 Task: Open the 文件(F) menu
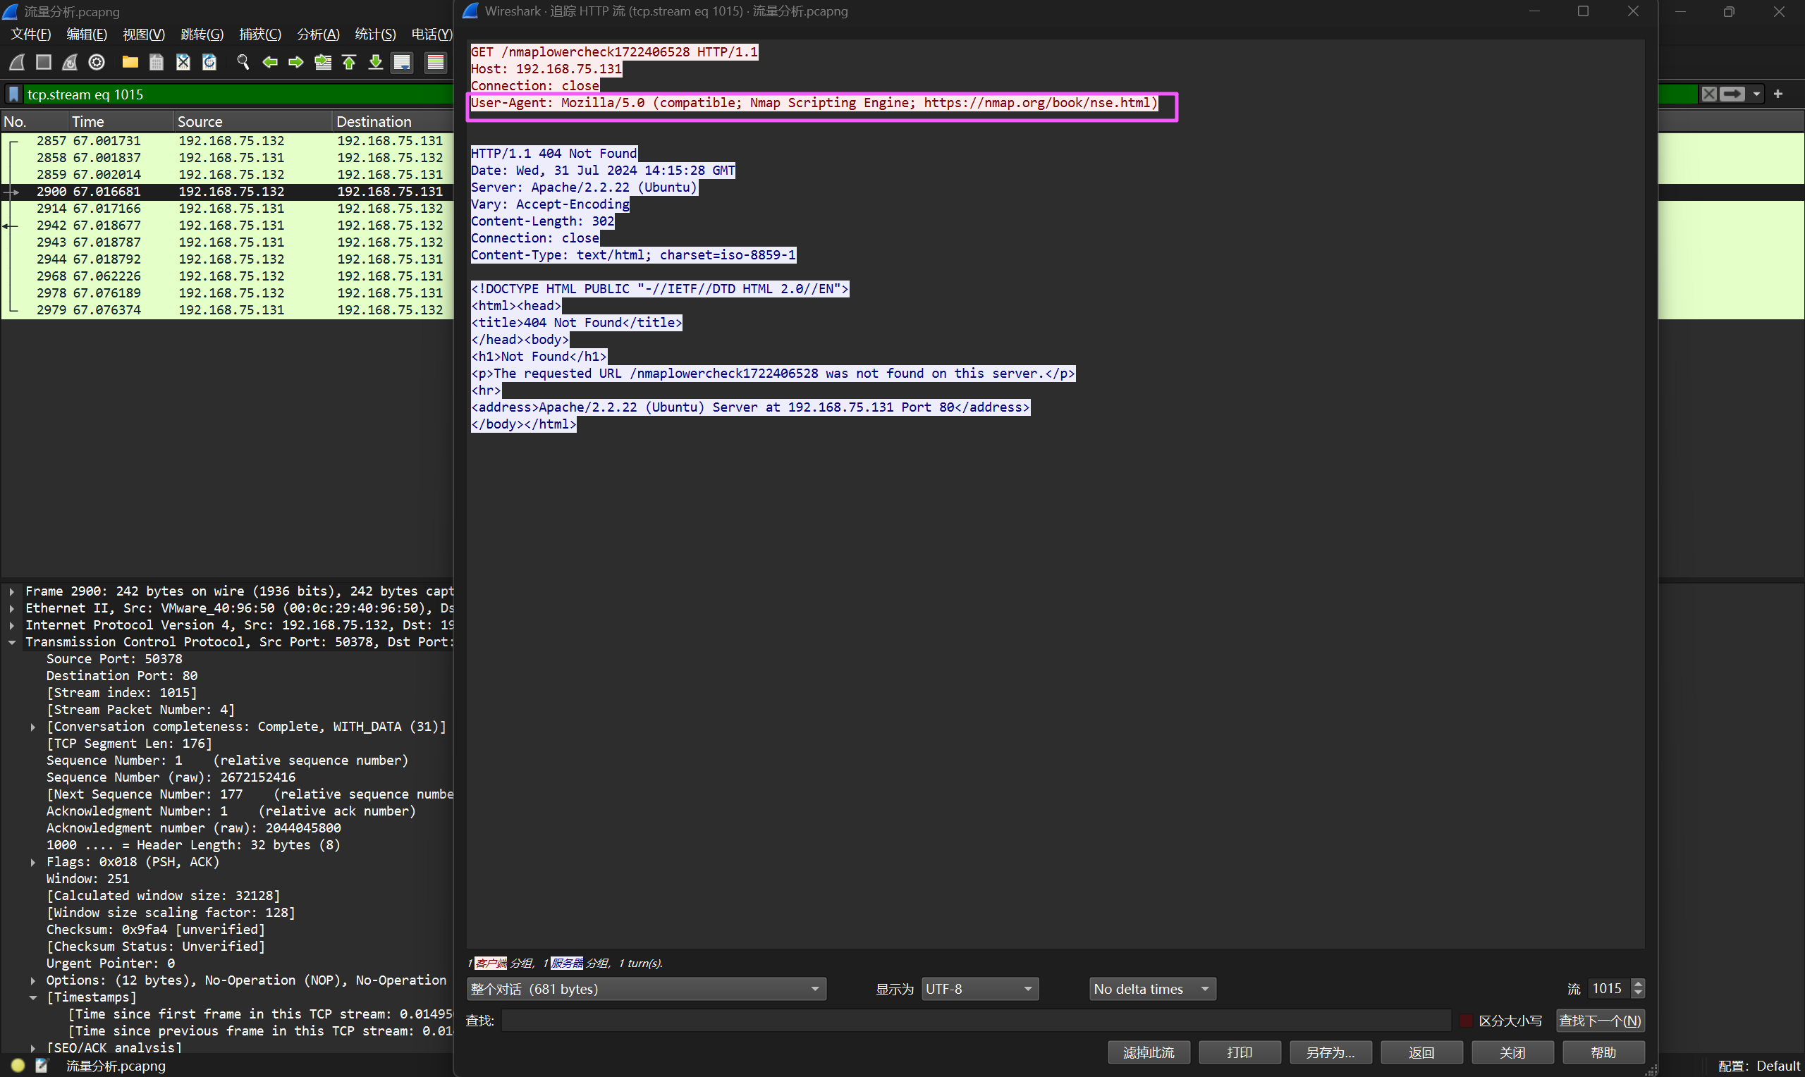pos(30,34)
